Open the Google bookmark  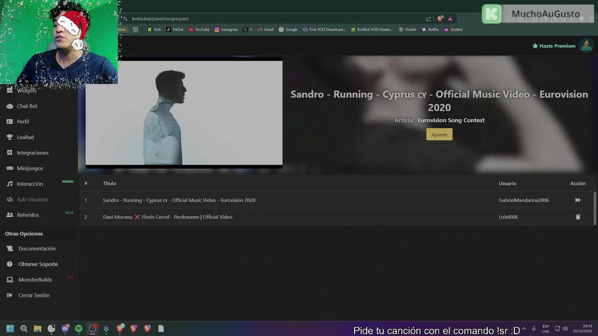[x=288, y=29]
